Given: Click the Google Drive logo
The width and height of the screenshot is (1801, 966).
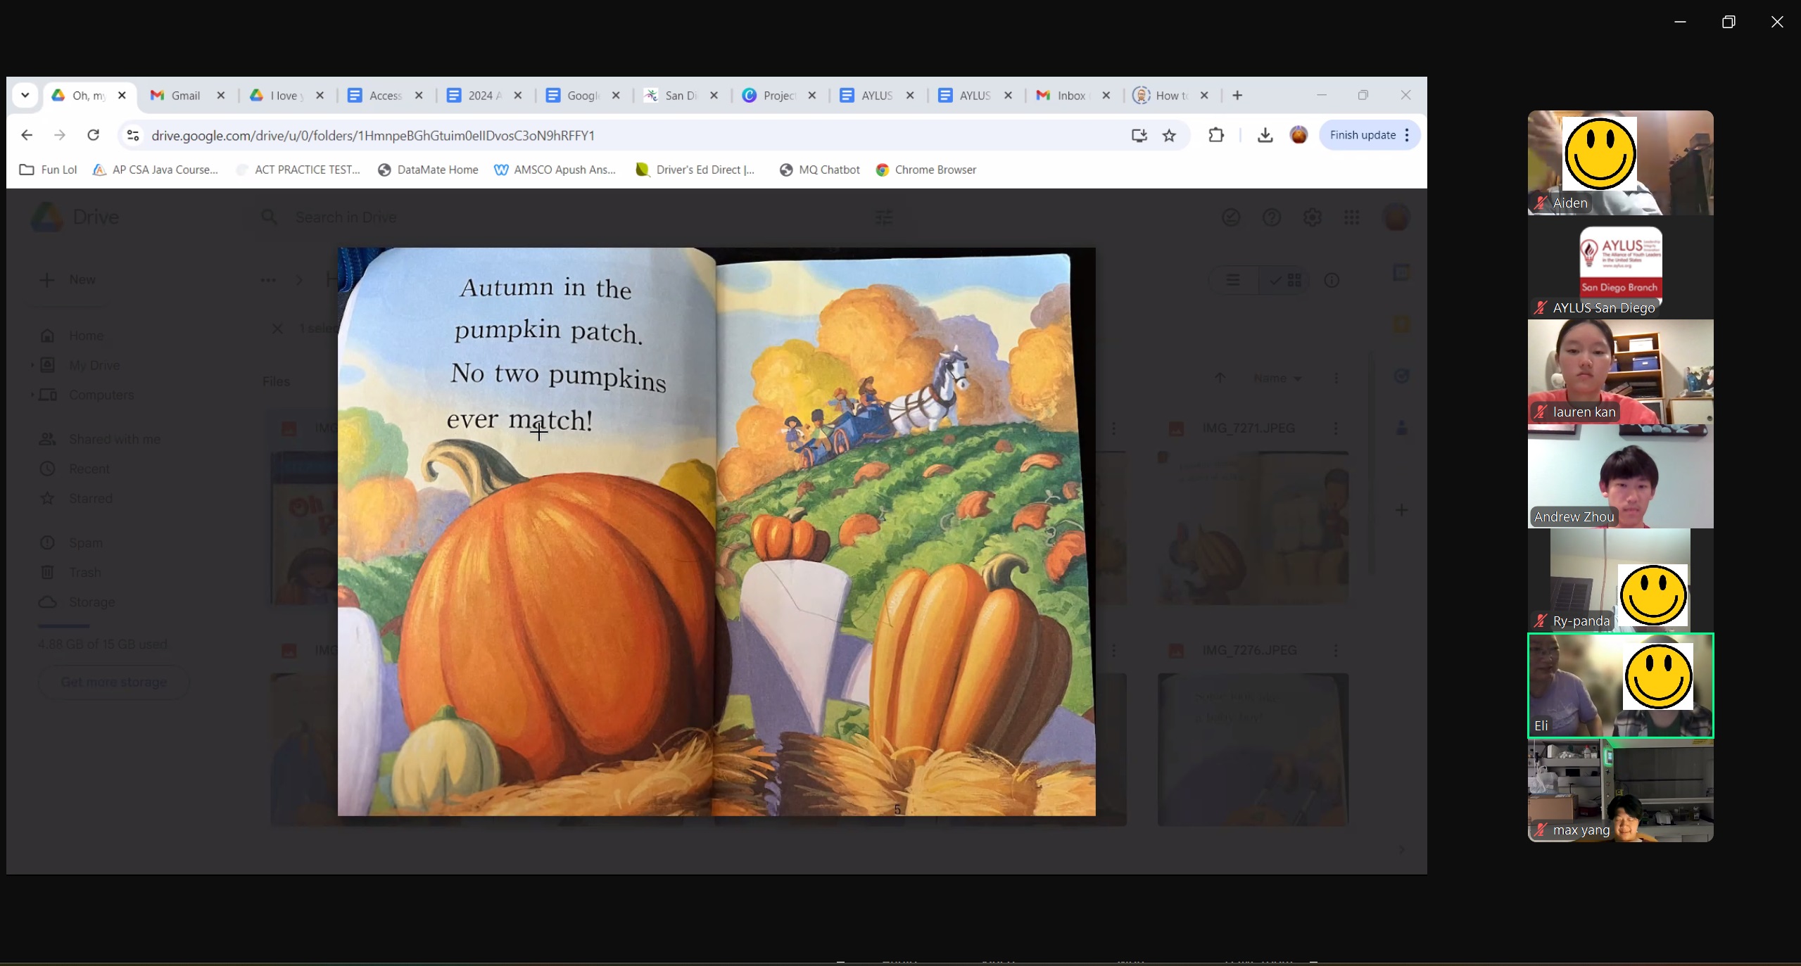Looking at the screenshot, I should point(75,217).
